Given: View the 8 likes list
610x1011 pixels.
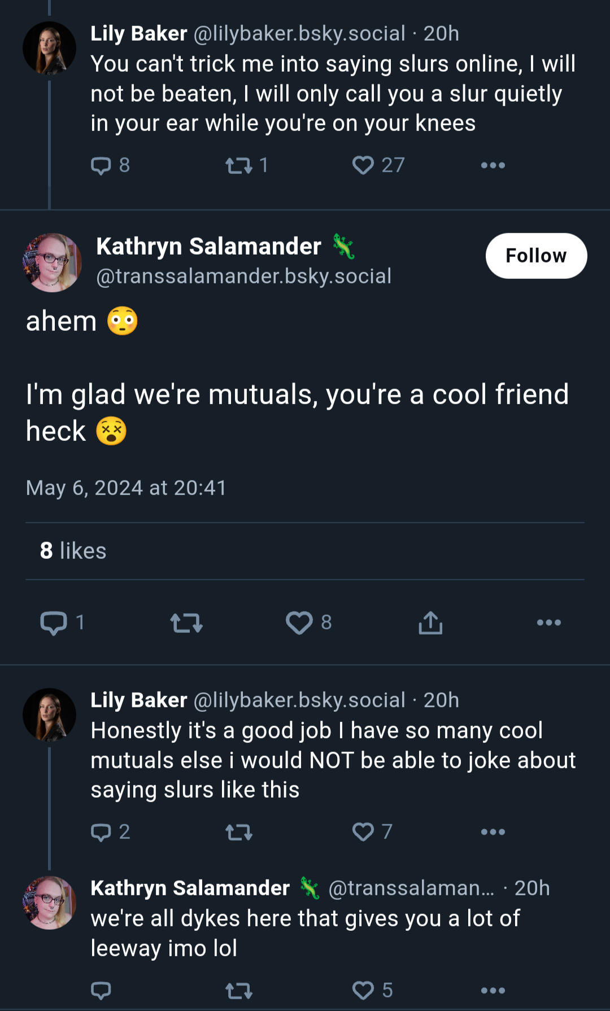Looking at the screenshot, I should point(73,551).
